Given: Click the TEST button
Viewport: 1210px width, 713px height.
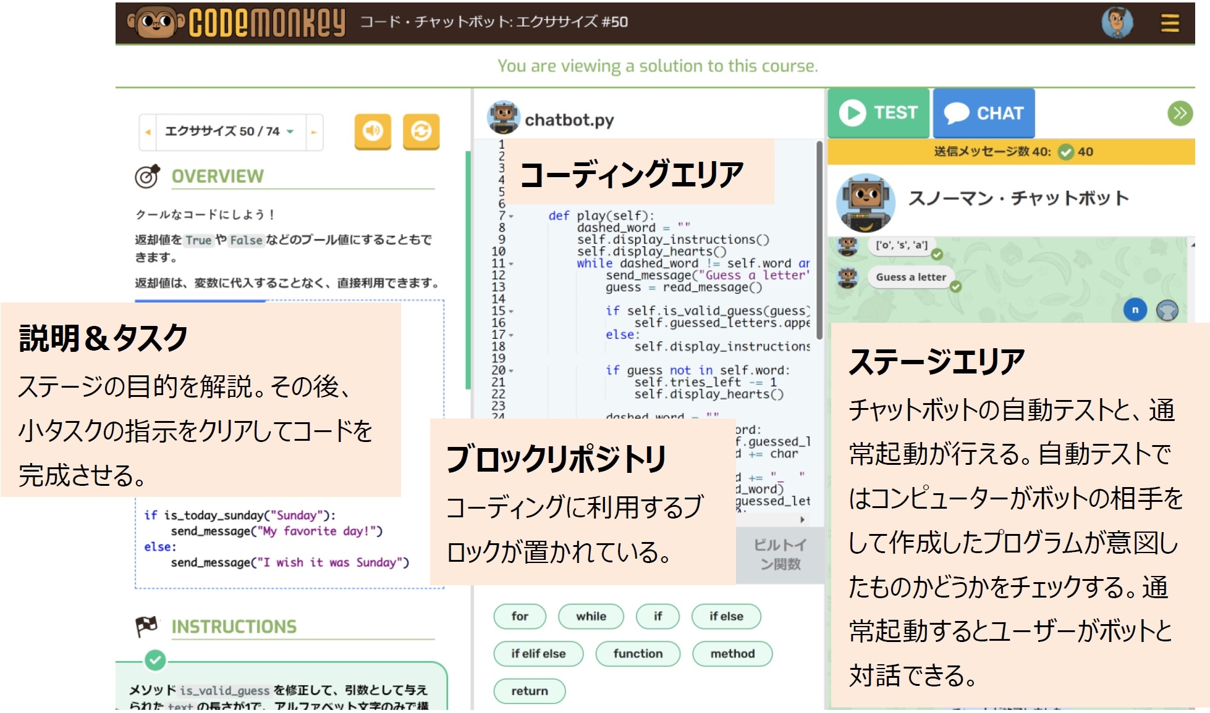Looking at the screenshot, I should 878,112.
